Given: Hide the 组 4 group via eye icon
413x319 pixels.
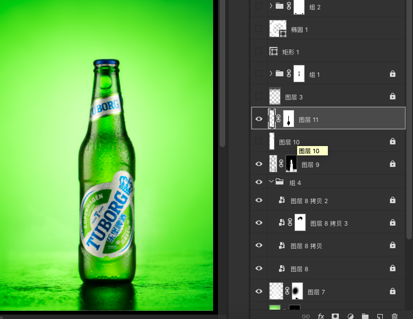Looking at the screenshot, I should pyautogui.click(x=259, y=182).
